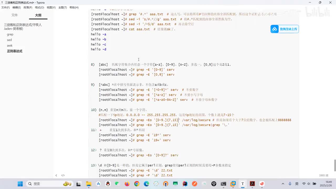Switch to Typora via its taskbar icon
Screen dimensions: 336x189
click(x=243, y=184)
